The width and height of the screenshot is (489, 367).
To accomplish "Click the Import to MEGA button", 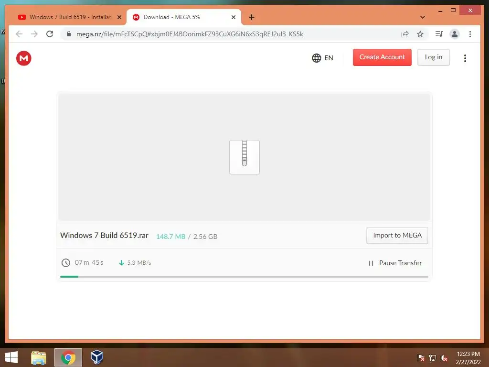I will pos(397,235).
